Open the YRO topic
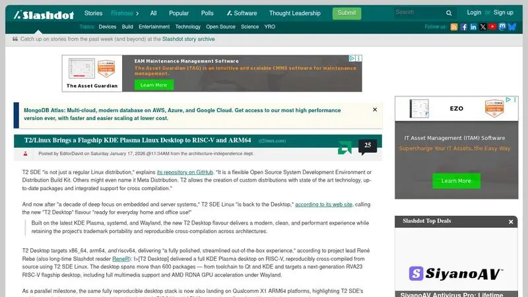 (x=269, y=26)
